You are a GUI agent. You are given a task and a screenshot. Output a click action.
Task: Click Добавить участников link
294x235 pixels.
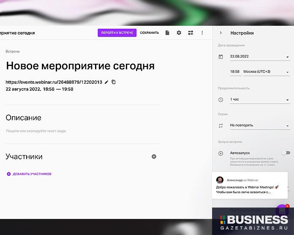click(29, 174)
